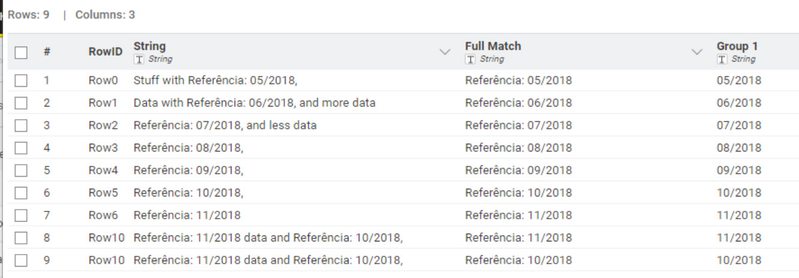Open the String column dropdown arrow

pyautogui.click(x=445, y=52)
